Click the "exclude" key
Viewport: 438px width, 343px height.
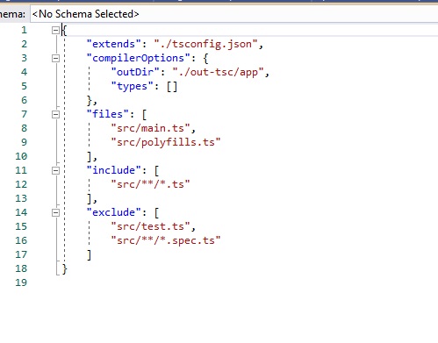(x=114, y=212)
